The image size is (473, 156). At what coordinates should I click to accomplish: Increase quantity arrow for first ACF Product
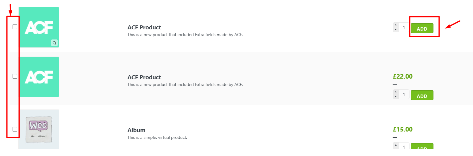pos(396,25)
